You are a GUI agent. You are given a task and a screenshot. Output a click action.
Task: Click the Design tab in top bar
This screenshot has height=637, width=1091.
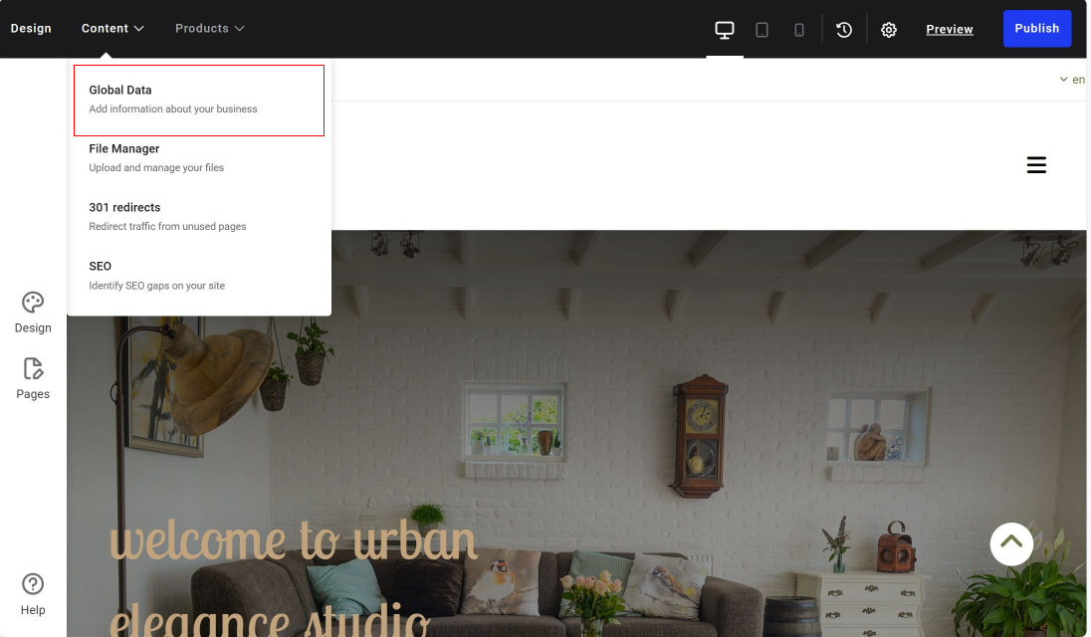pyautogui.click(x=31, y=29)
